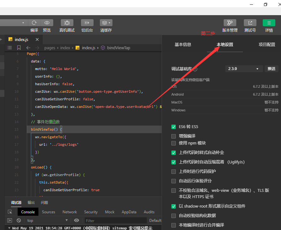Clear the console with the block icon

pyautogui.click(x=19, y=220)
